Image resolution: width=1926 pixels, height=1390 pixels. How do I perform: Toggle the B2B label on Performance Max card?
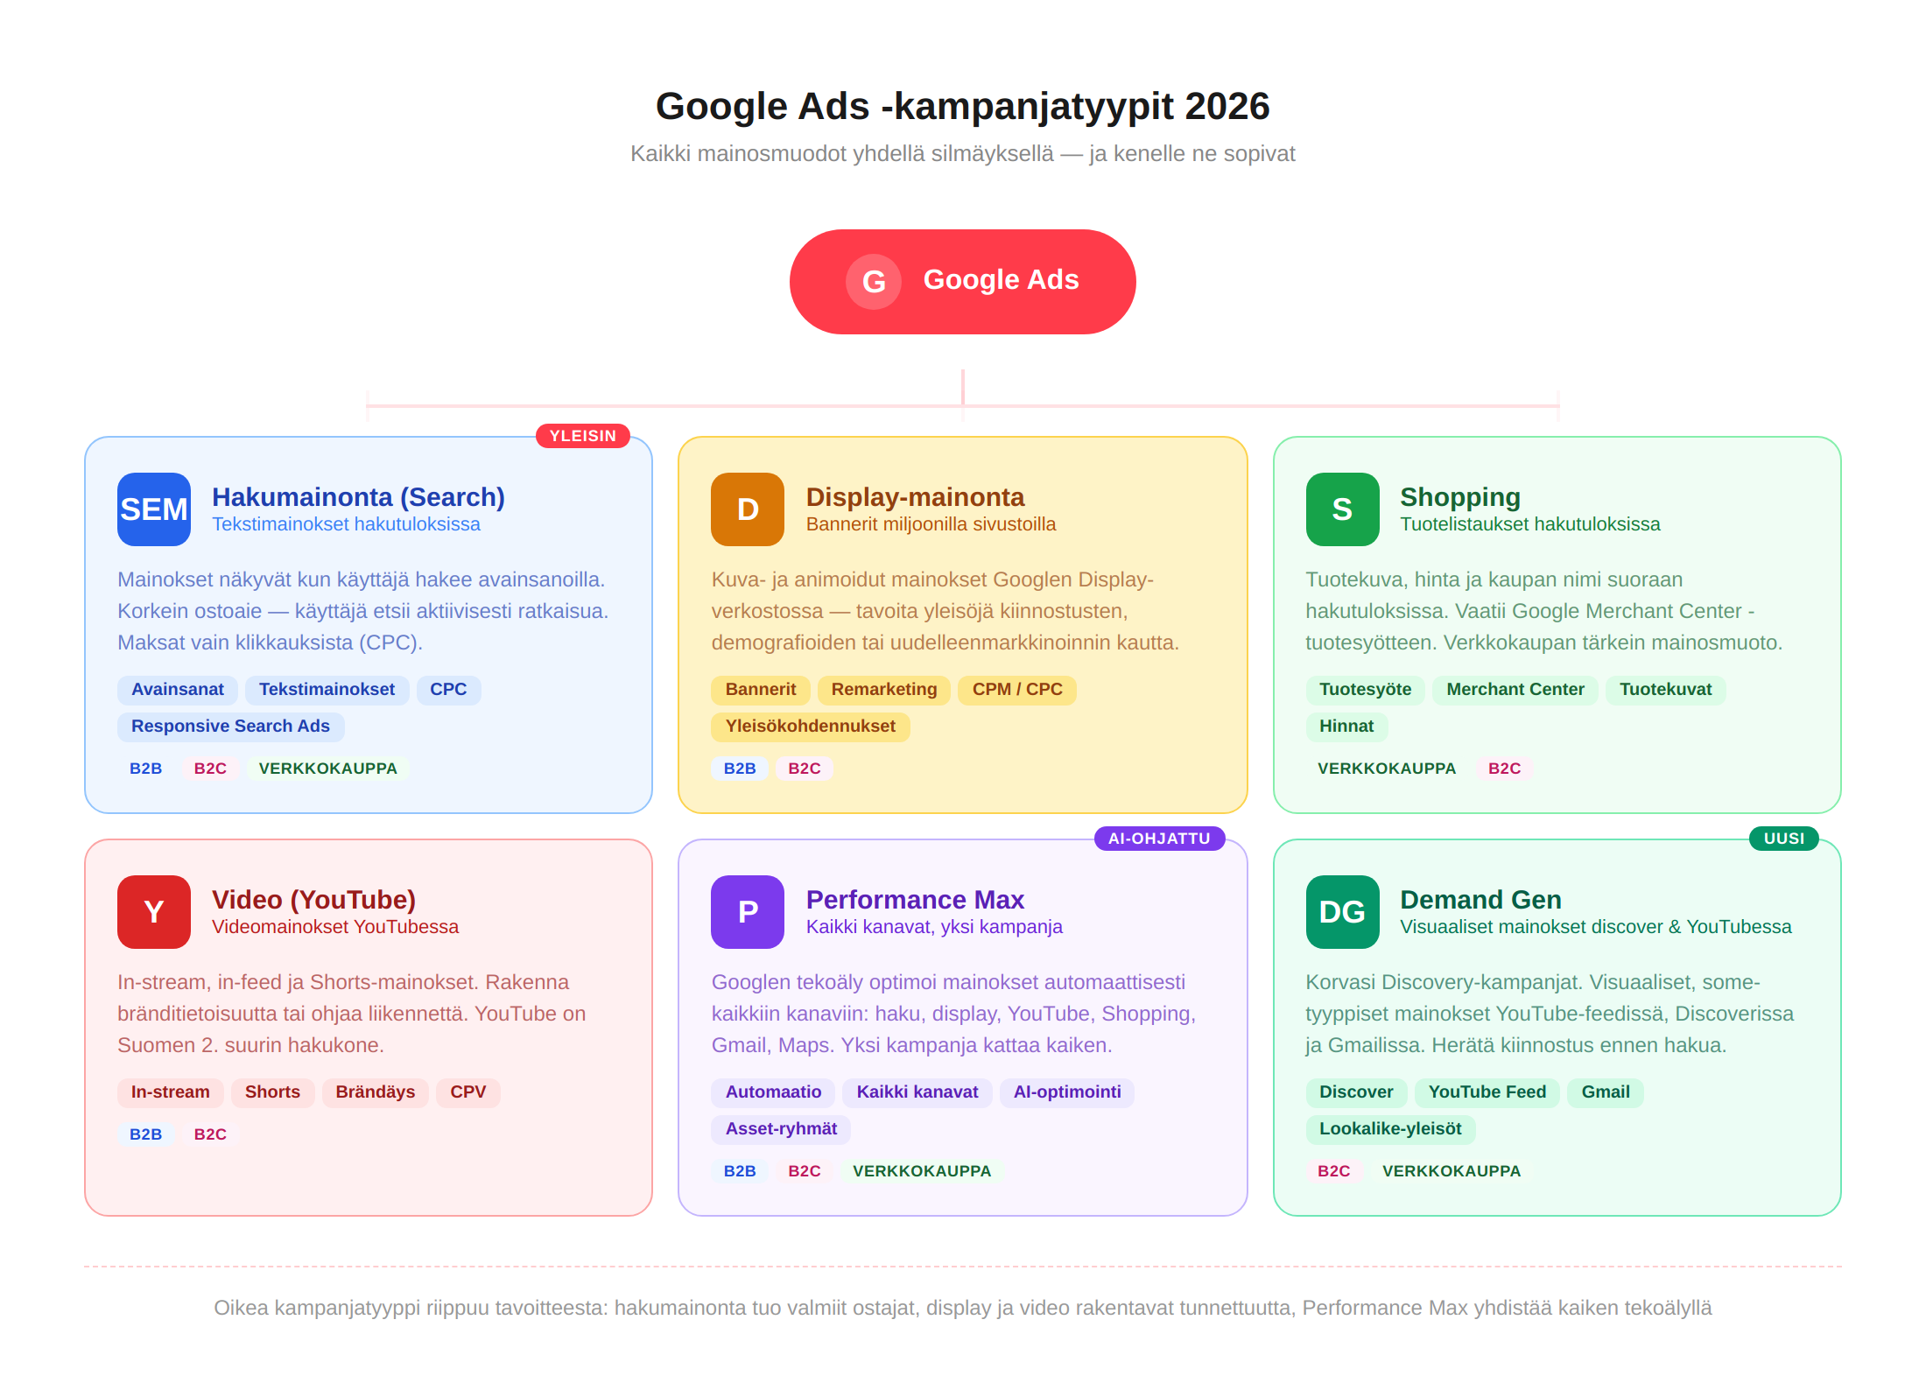(740, 1170)
